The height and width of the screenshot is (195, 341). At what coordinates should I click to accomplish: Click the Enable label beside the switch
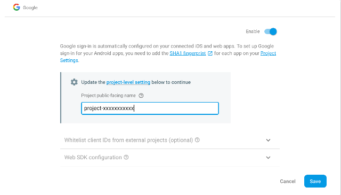click(x=253, y=32)
